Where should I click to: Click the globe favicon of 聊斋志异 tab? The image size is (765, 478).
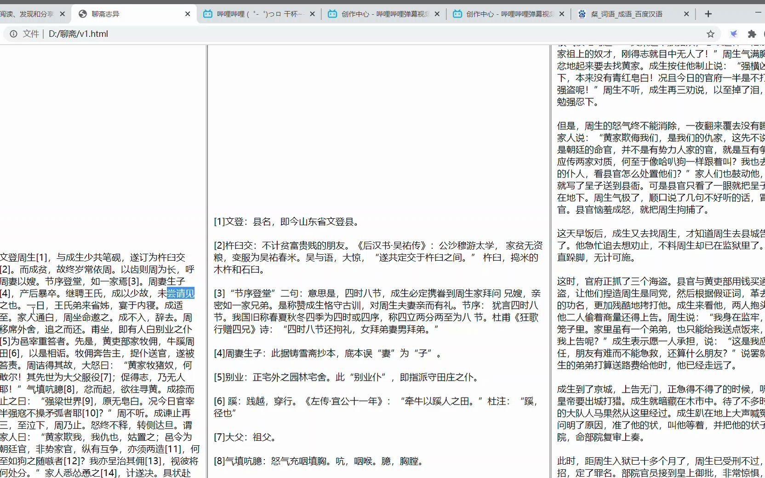coord(83,14)
